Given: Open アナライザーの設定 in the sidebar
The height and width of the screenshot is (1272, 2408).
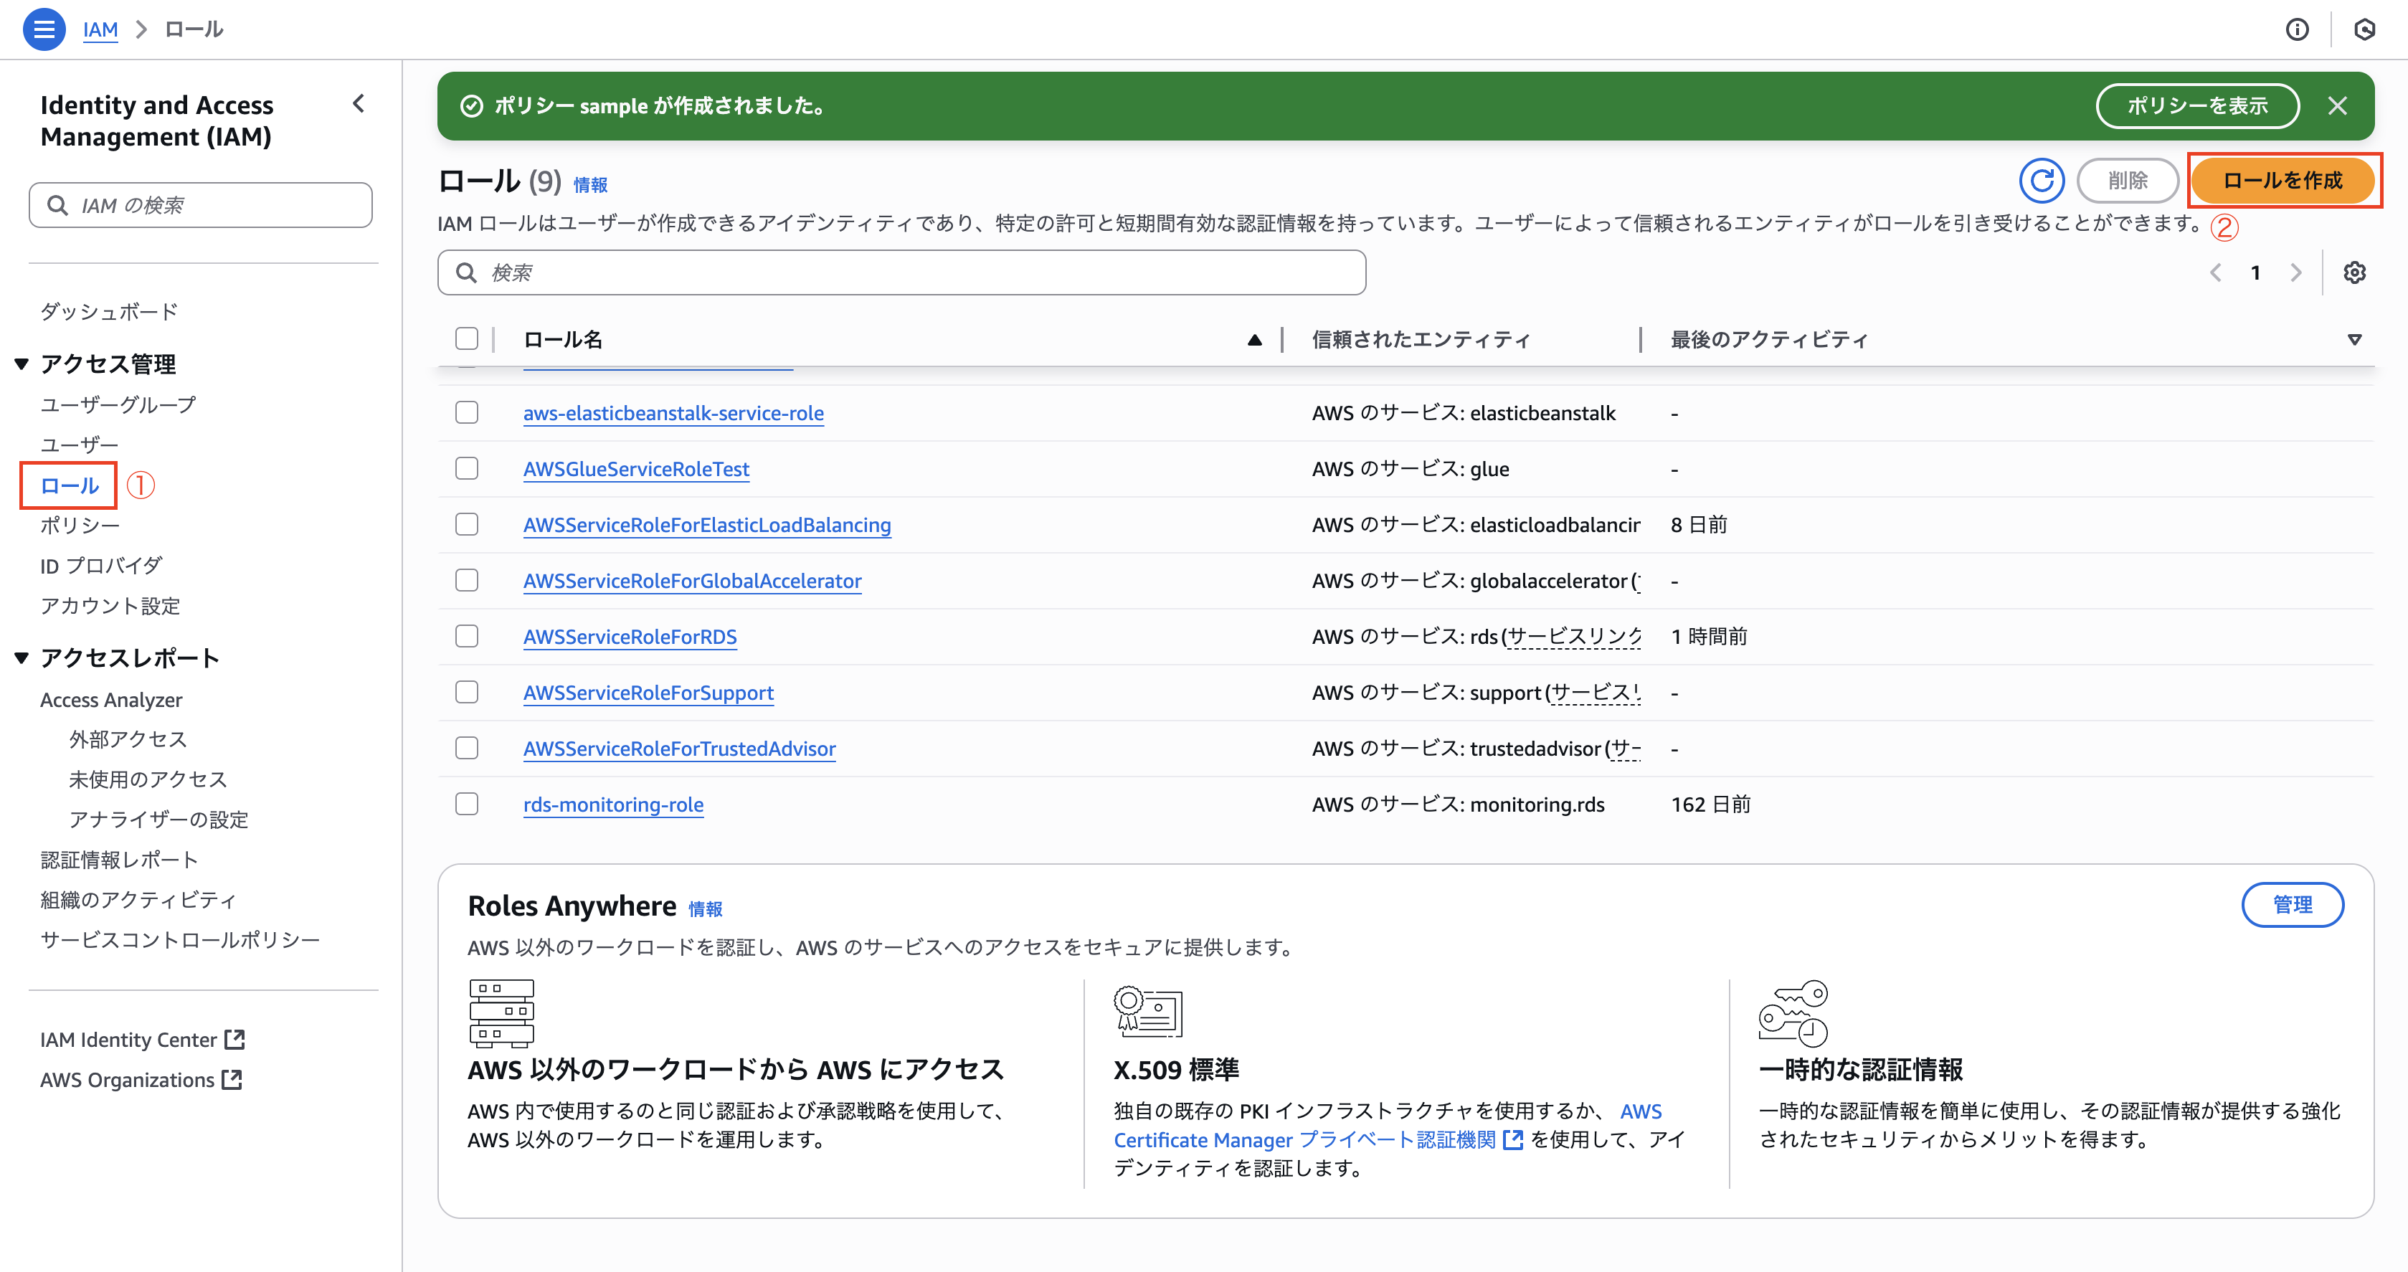Looking at the screenshot, I should [159, 820].
